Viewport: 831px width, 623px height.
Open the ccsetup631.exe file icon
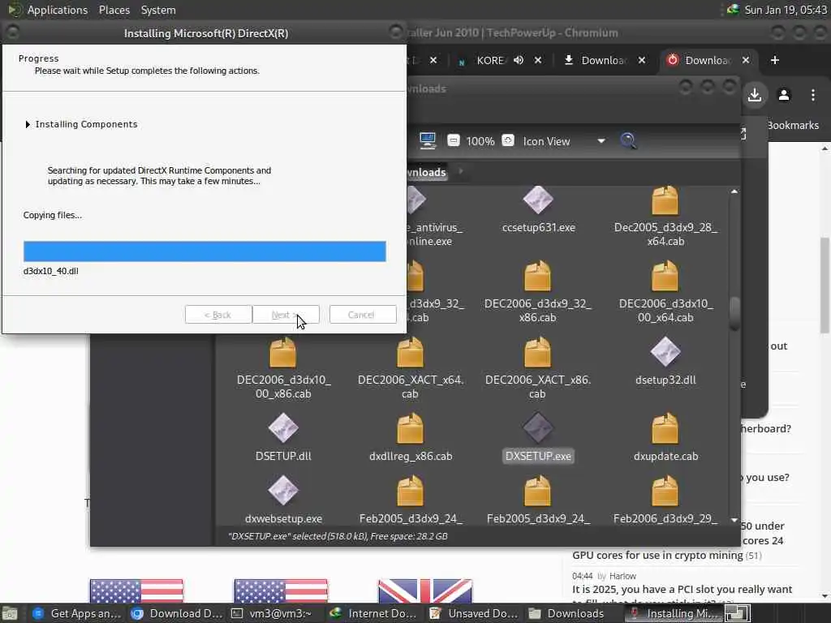tap(538, 200)
